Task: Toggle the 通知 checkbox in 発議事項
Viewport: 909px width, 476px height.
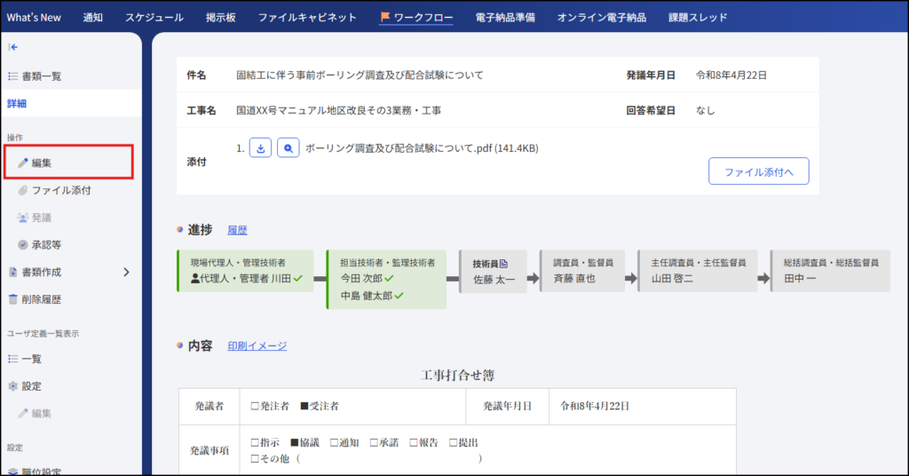Action: coord(334,442)
